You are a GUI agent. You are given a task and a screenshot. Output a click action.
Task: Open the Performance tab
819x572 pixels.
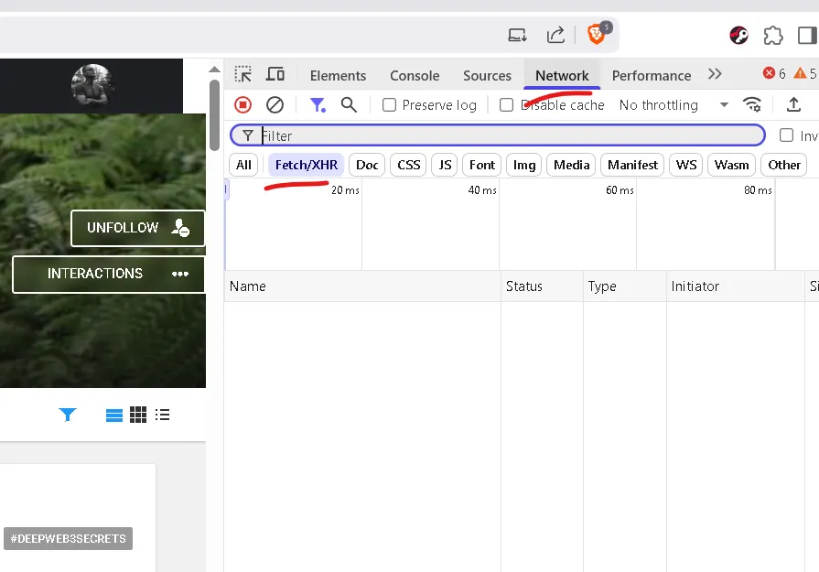point(652,76)
